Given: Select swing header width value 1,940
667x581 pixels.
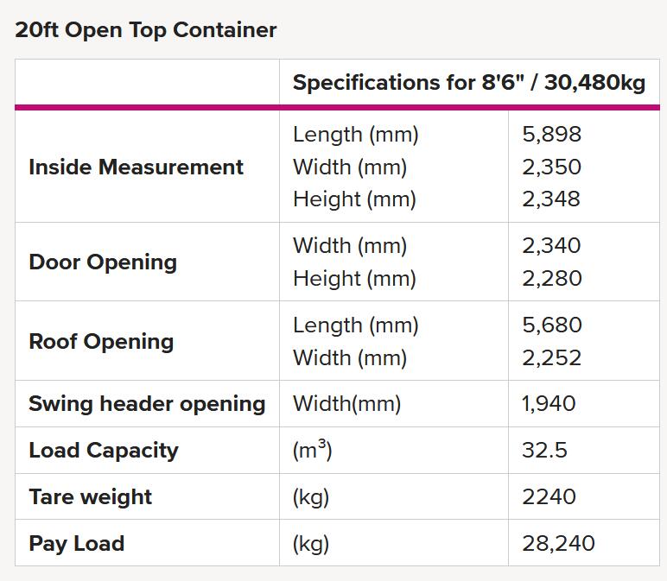Looking at the screenshot, I should coord(549,403).
